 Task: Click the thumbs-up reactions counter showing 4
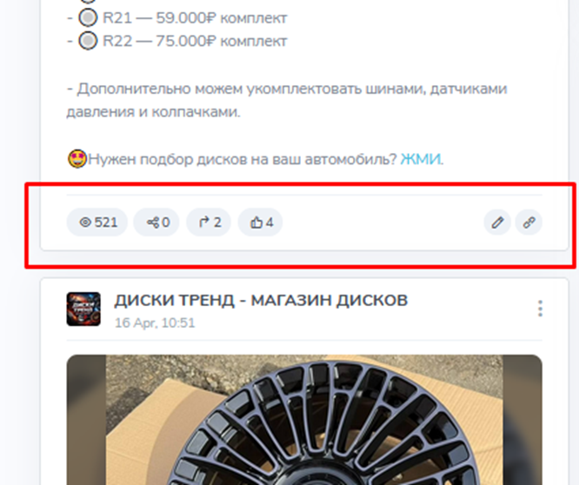[x=260, y=223]
